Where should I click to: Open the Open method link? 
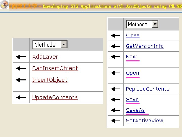point(132,73)
